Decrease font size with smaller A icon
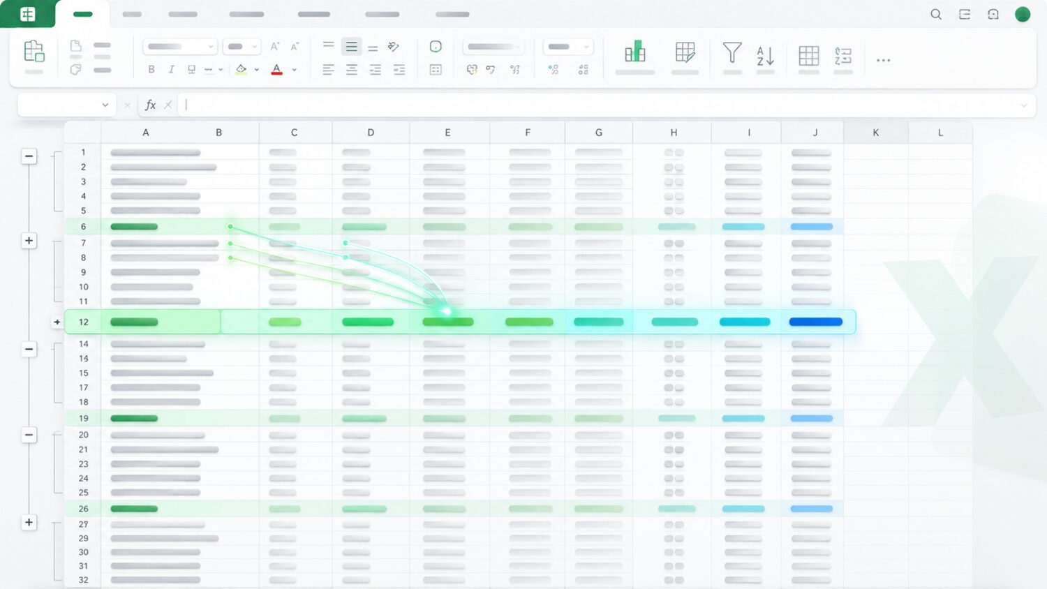 pos(295,46)
